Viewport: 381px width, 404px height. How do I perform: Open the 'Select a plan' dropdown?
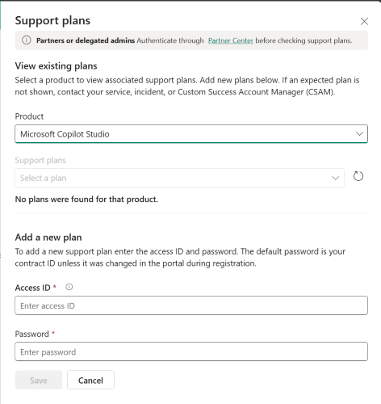pyautogui.click(x=179, y=178)
